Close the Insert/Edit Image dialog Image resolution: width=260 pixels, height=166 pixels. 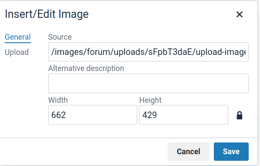pos(240,14)
